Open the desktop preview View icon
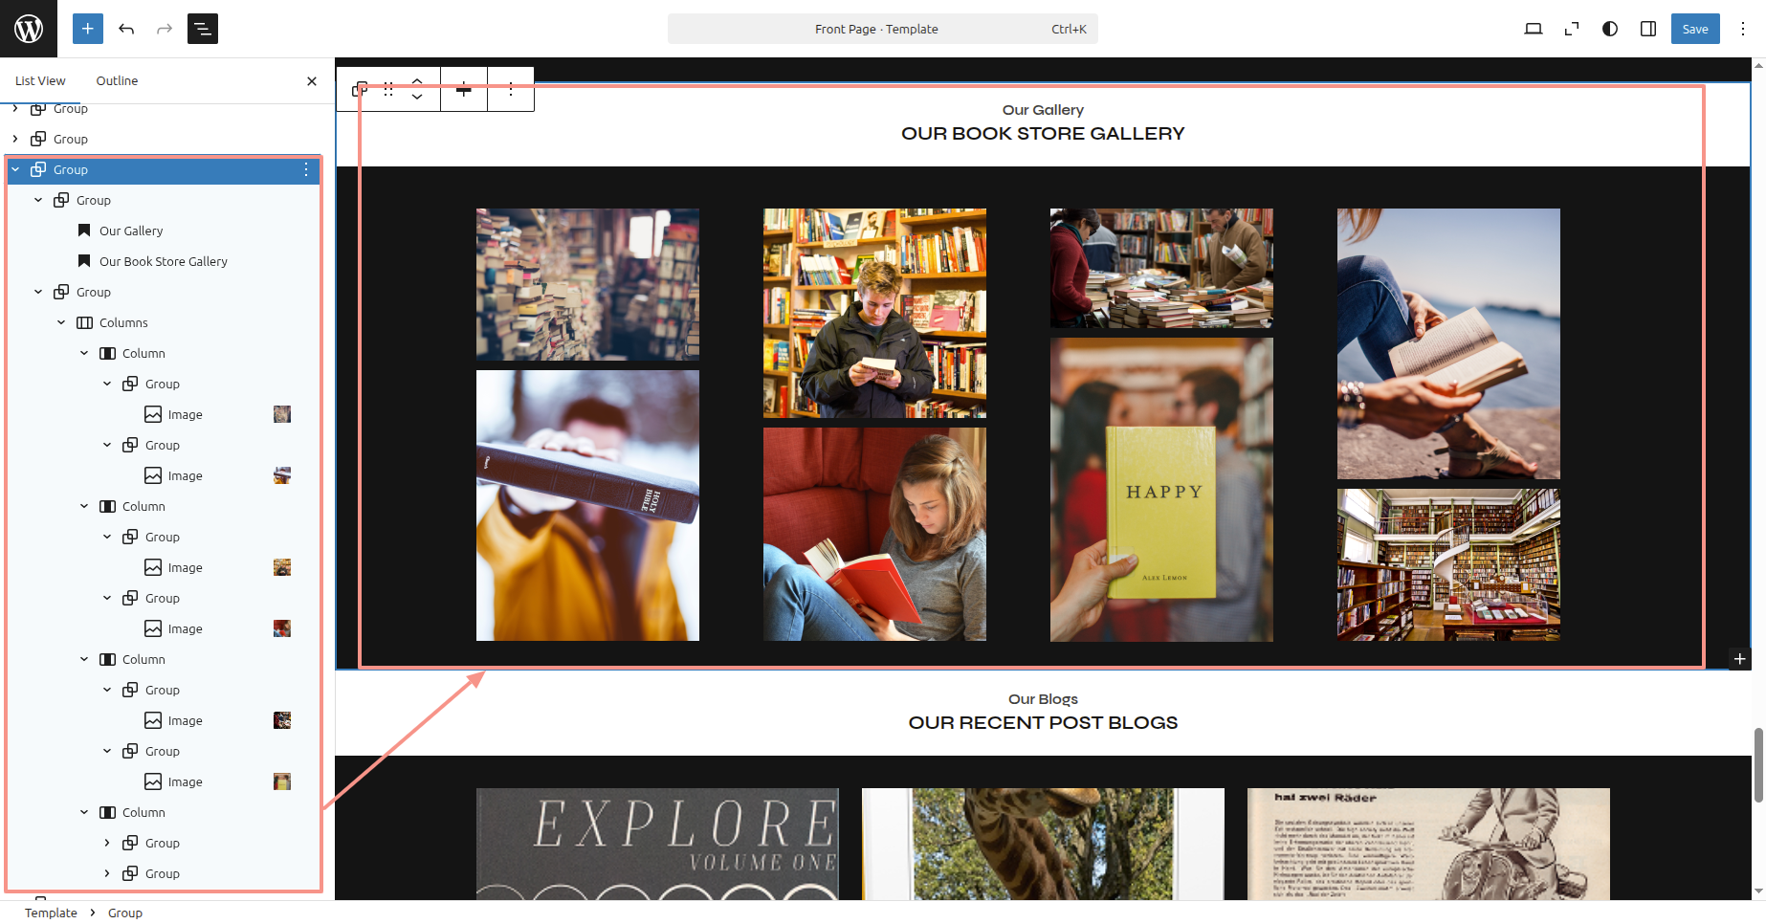 (1533, 29)
